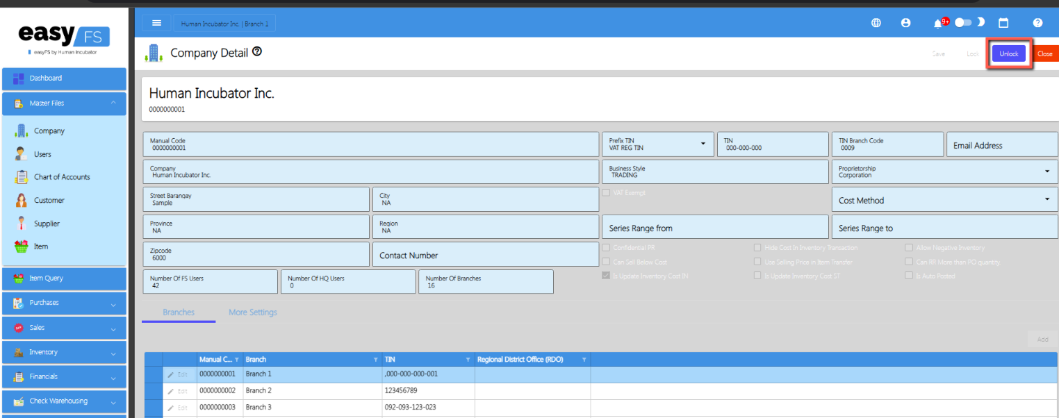Open the Cost Method dropdown
Screen dimensions: 1059x418
click(945, 200)
